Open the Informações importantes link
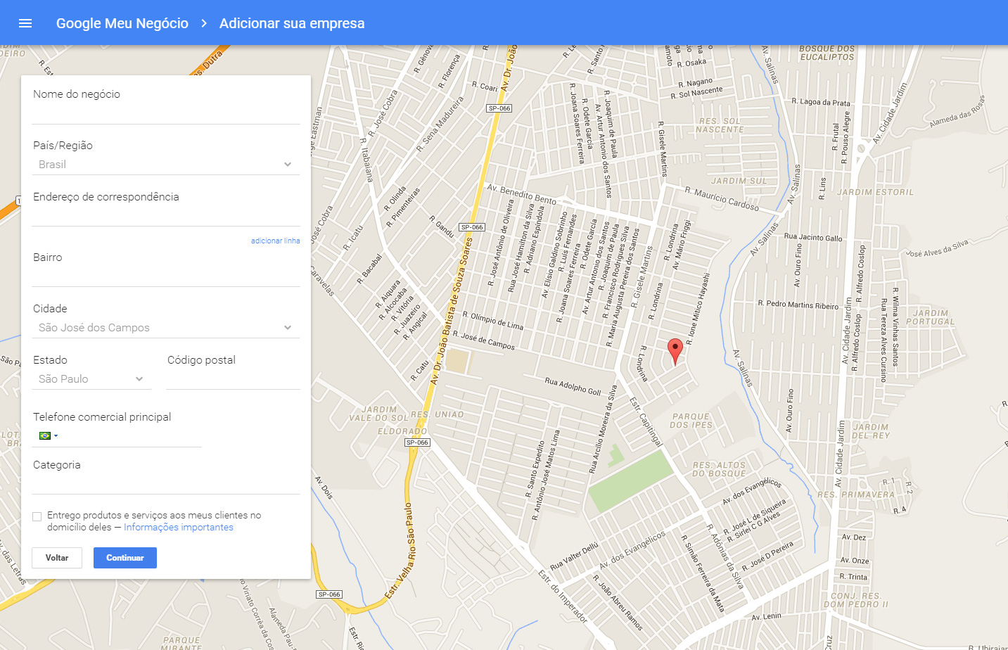The image size is (1008, 650). (179, 527)
